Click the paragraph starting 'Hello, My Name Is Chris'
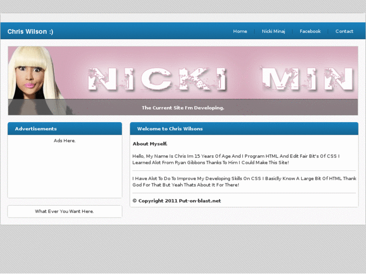The image size is (366, 274). coord(236,159)
